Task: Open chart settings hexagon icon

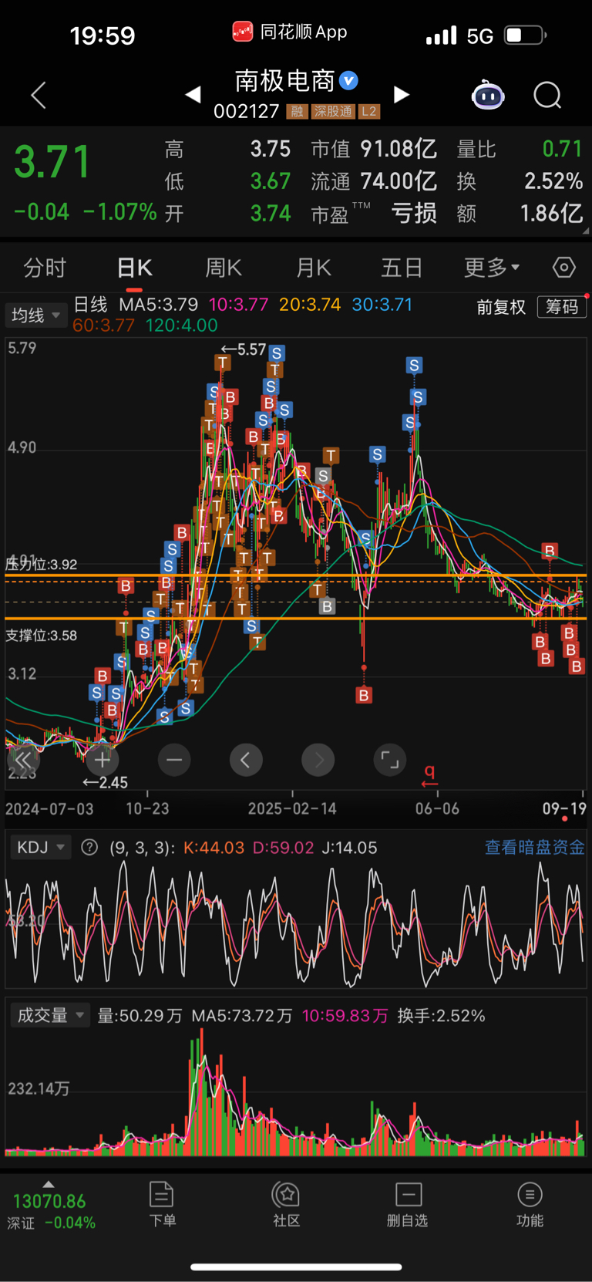Action: (564, 267)
